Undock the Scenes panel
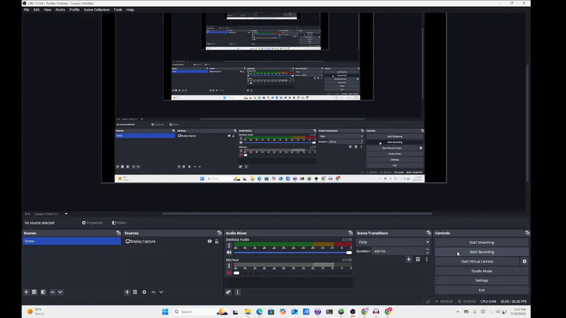The height and width of the screenshot is (318, 566). [118, 233]
